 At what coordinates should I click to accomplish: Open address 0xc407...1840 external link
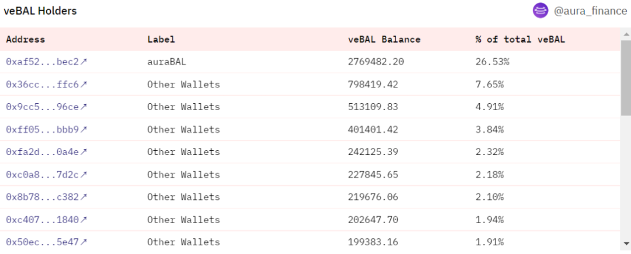click(x=46, y=220)
